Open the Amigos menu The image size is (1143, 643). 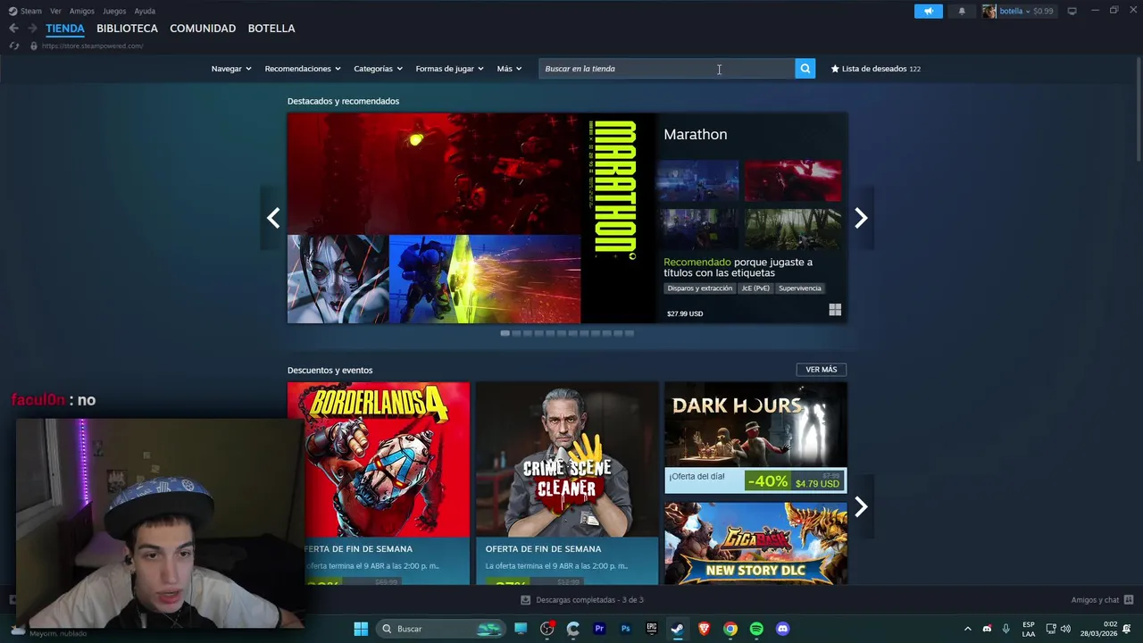[82, 11]
